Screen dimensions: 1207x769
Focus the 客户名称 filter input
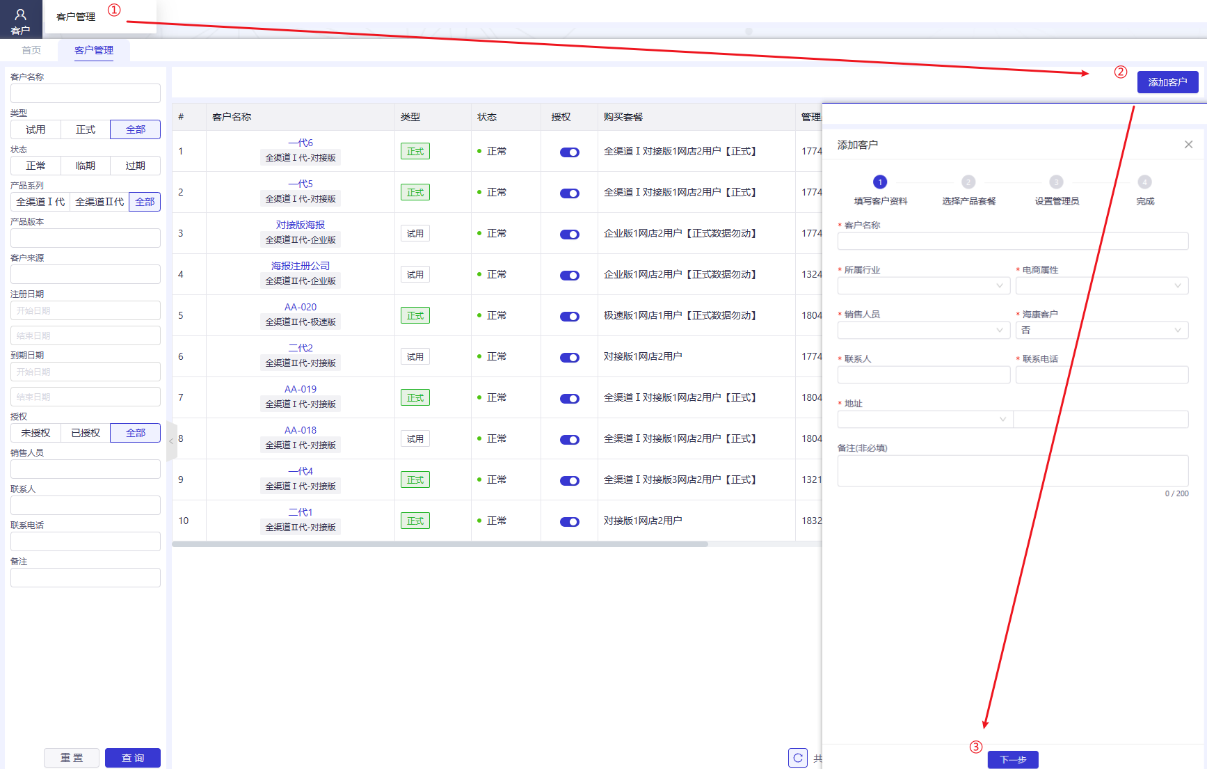tap(86, 93)
